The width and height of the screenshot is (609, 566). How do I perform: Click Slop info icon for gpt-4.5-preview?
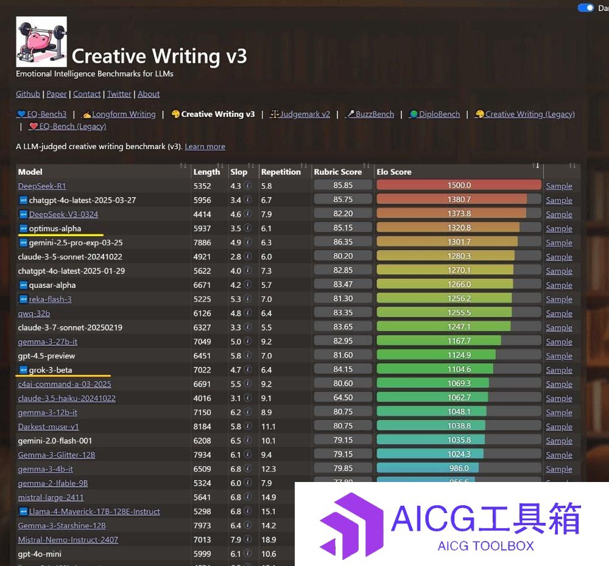[248, 355]
